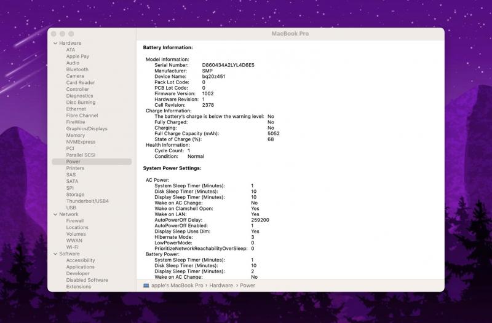The width and height of the screenshot is (492, 323).
Task: Collapse the Network section chevron
Action: click(x=55, y=214)
